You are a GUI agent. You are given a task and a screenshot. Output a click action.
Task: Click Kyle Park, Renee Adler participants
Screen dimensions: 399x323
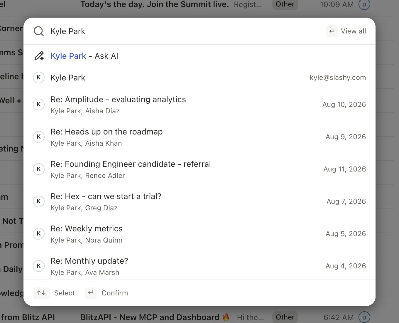[88, 176]
